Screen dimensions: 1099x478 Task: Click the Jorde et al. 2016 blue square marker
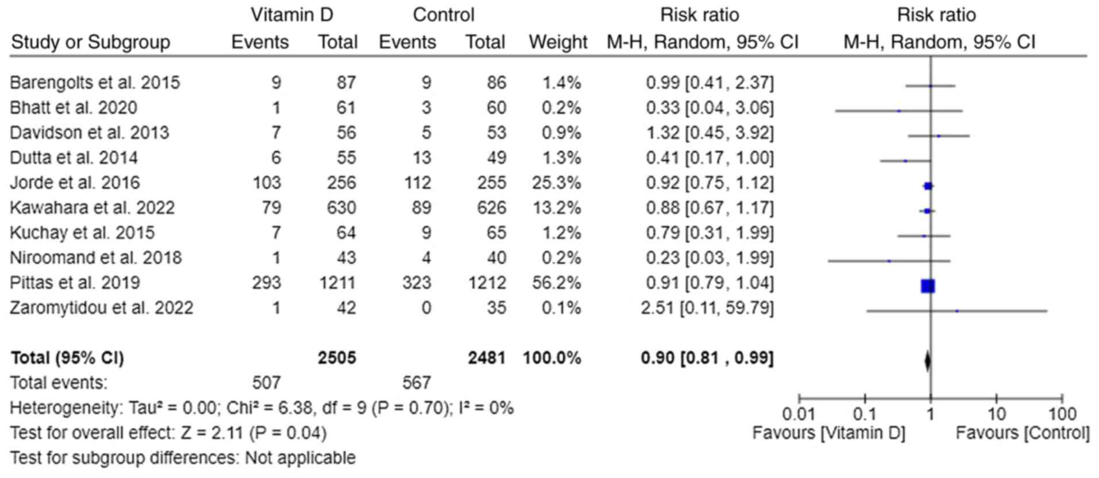click(x=928, y=186)
